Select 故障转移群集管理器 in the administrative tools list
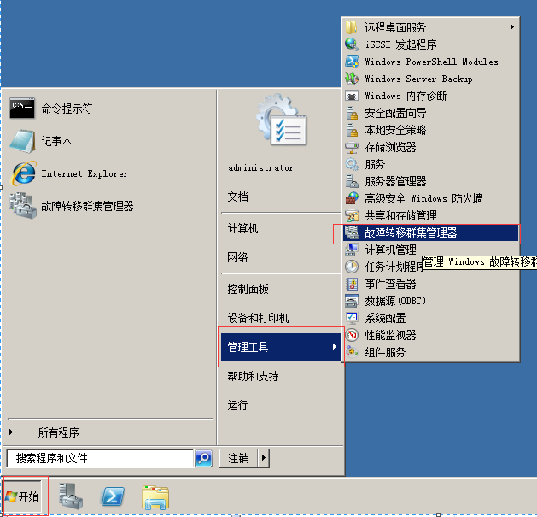The height and width of the screenshot is (517, 537). tap(411, 232)
